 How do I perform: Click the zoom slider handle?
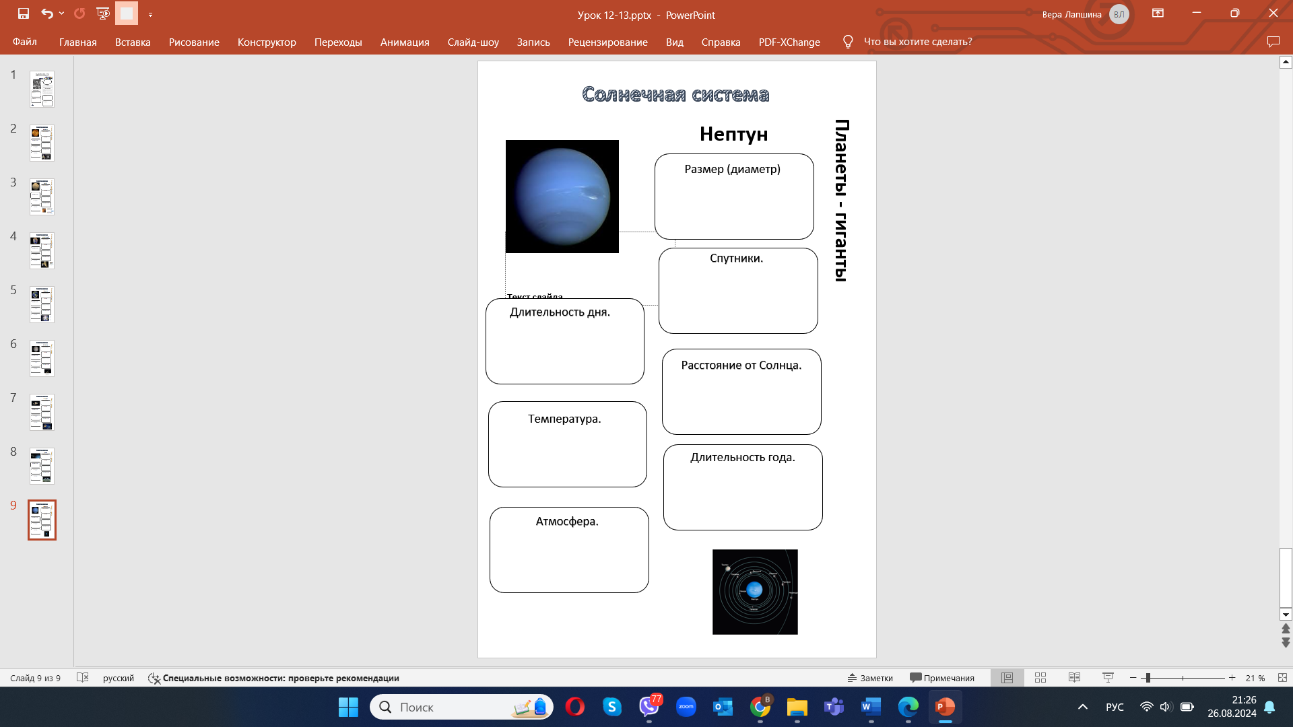1148,678
